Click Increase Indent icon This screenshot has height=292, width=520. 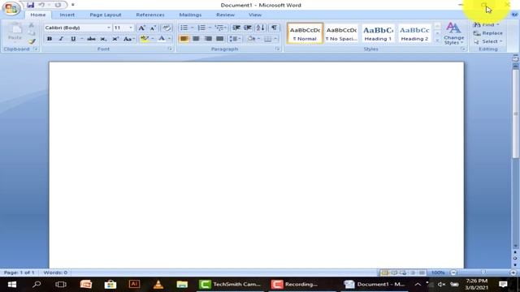pos(248,28)
